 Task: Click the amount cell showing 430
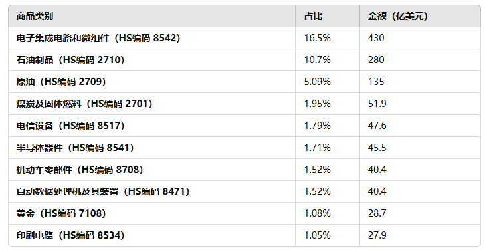coord(420,38)
